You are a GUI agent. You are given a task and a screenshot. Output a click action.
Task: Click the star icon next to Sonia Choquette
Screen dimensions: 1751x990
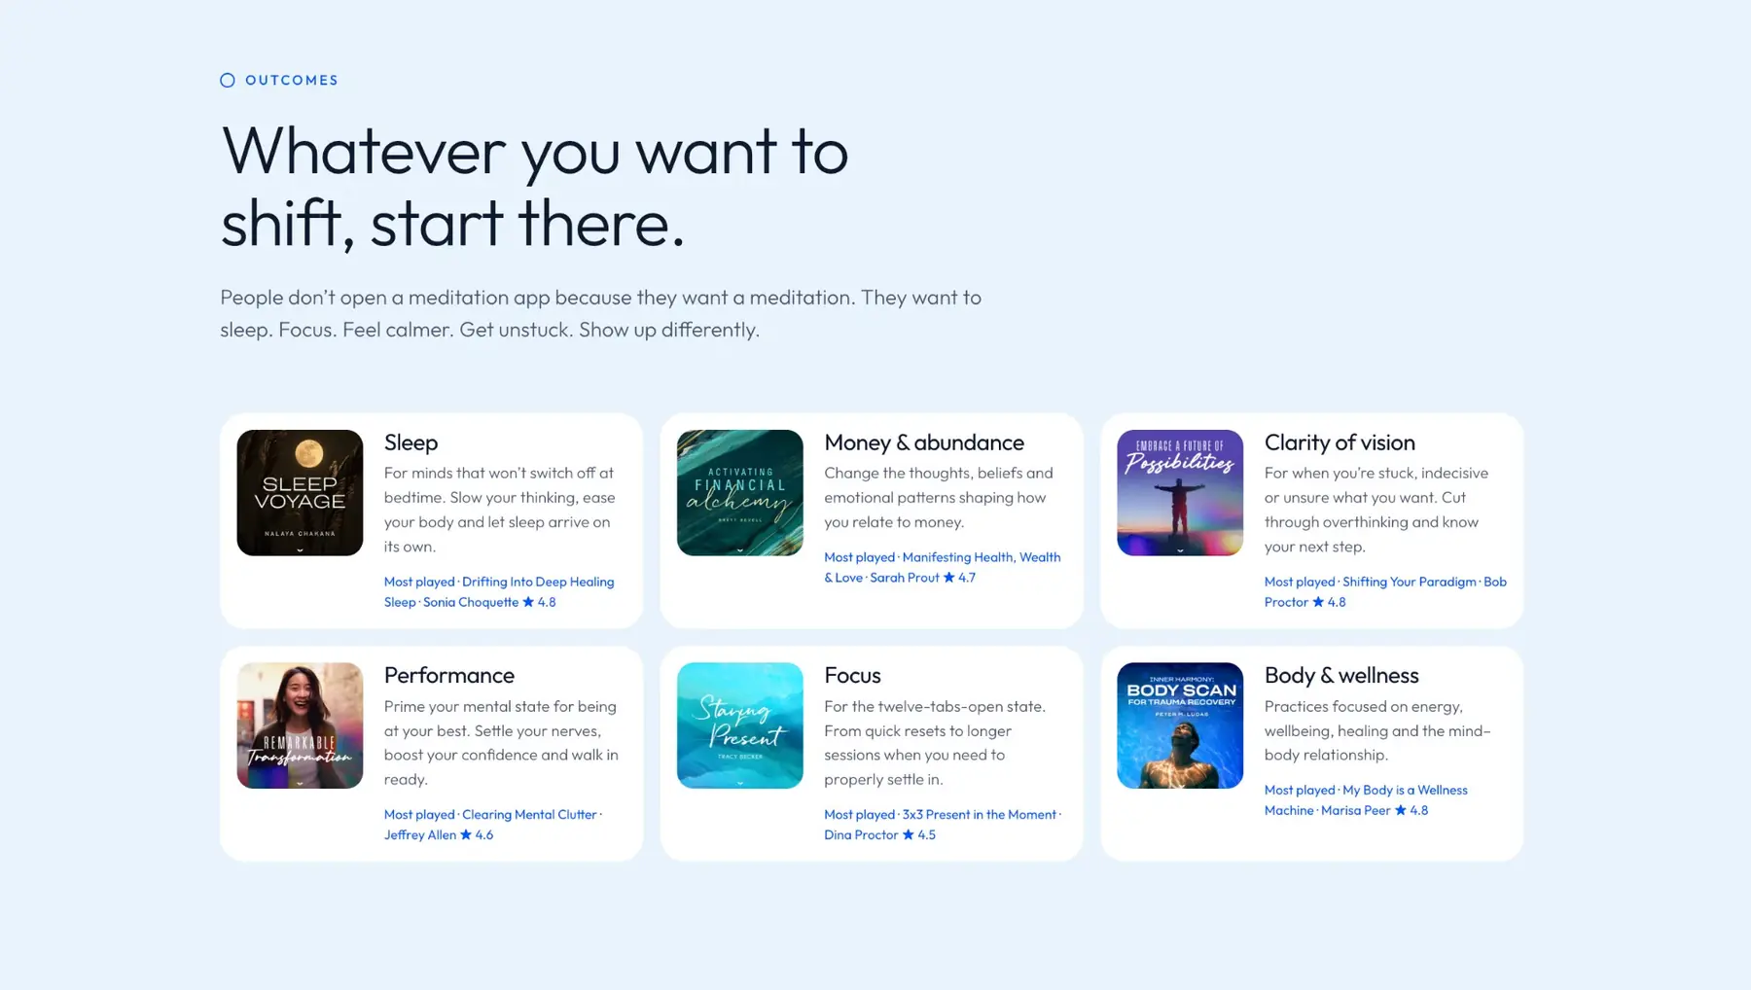[528, 602]
